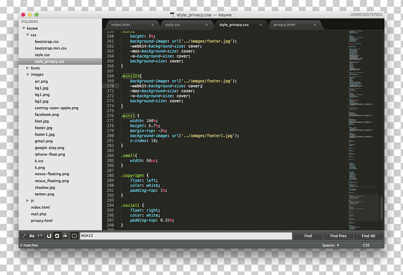The height and width of the screenshot is (275, 403).
Task: Open nexus-floating.png in sidebar
Action: click(52, 174)
